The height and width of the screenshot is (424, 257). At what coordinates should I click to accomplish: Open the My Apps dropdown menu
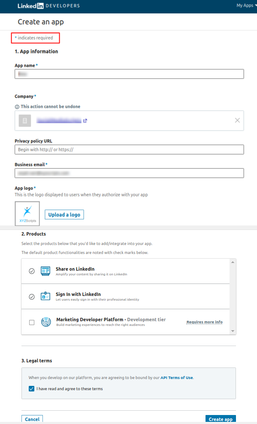click(x=246, y=6)
